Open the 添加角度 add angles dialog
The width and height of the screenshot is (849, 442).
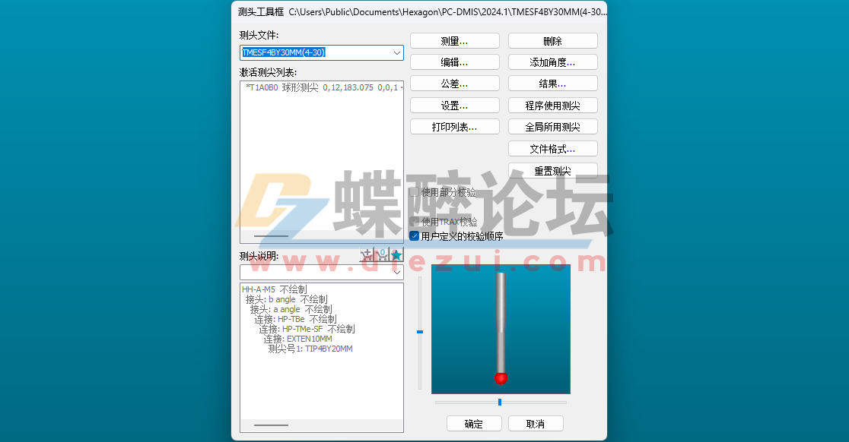click(x=552, y=62)
